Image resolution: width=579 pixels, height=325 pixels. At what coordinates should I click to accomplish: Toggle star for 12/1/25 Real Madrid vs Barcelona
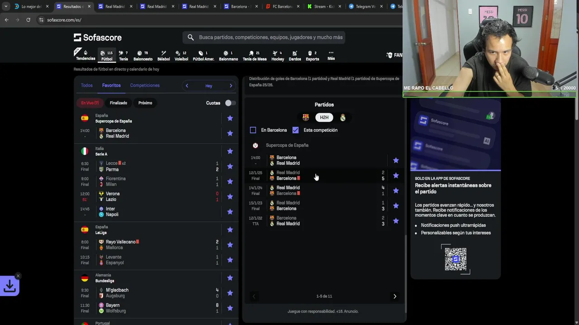(396, 175)
